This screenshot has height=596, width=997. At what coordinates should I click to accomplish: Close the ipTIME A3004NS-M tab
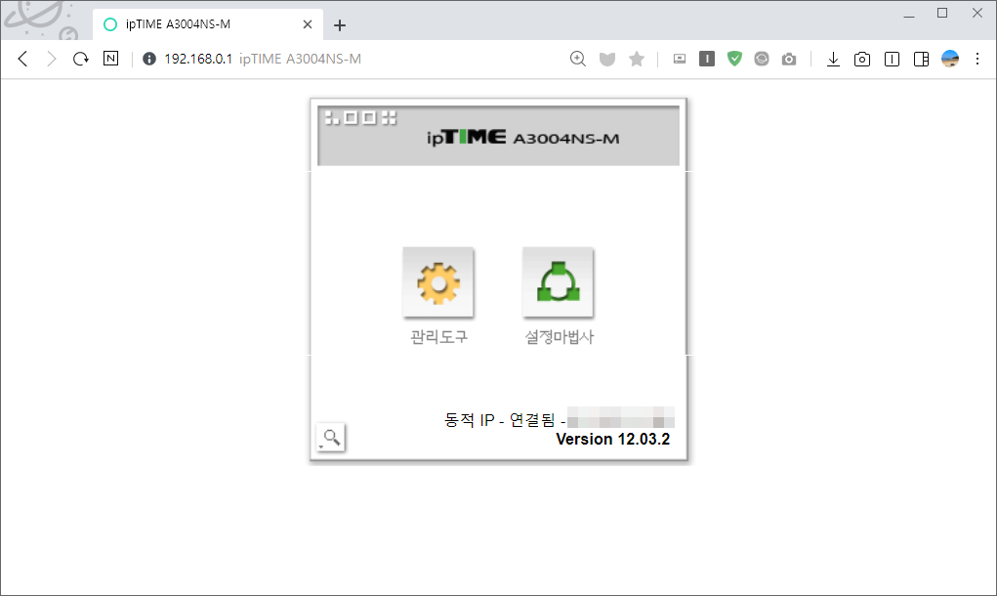tap(308, 24)
